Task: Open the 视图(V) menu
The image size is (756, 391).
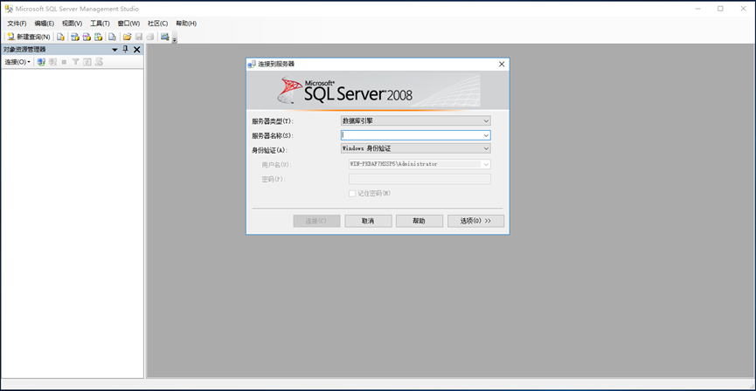Action: [73, 23]
